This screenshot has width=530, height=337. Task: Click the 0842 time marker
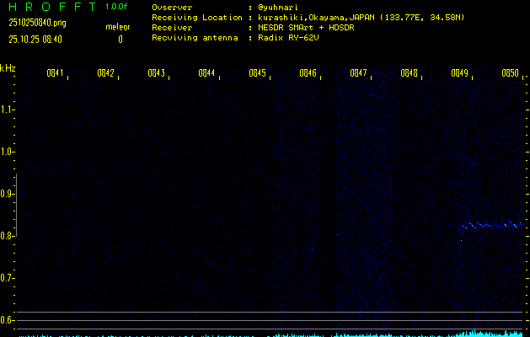click(x=105, y=73)
